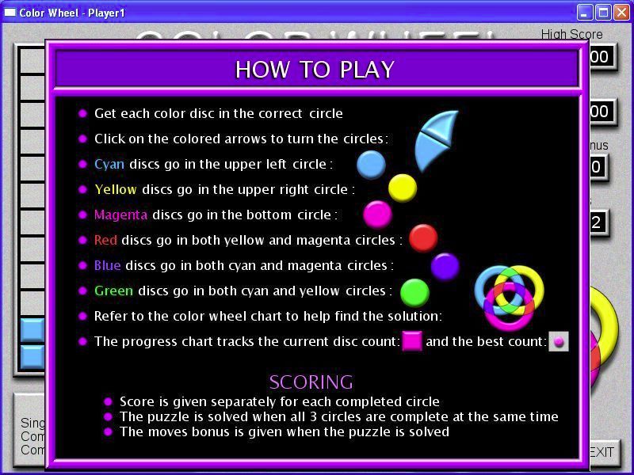Click 'Refer to the color wheel chart' line

point(268,316)
